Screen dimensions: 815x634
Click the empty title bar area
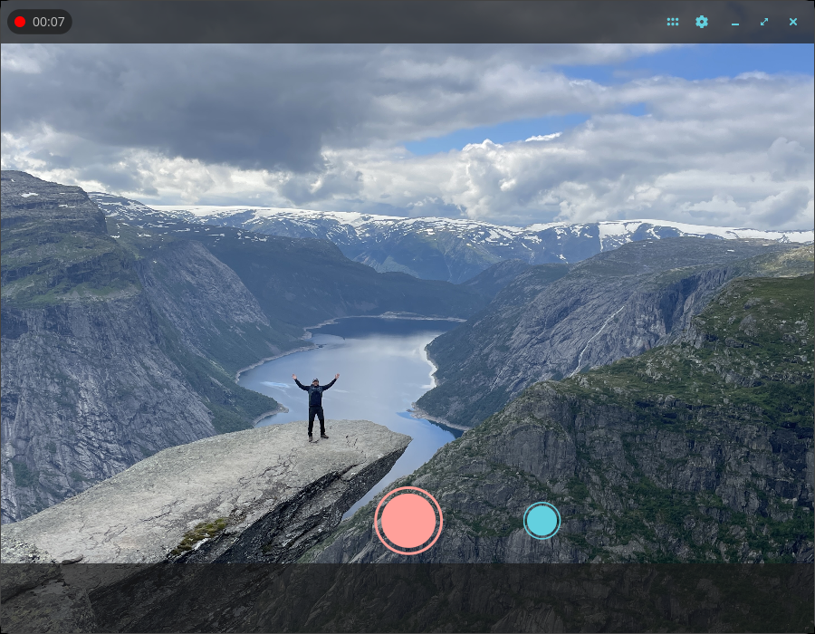pyautogui.click(x=364, y=22)
